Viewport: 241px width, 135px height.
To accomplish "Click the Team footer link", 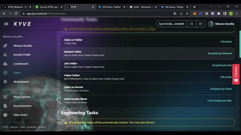I will point(22,127).
